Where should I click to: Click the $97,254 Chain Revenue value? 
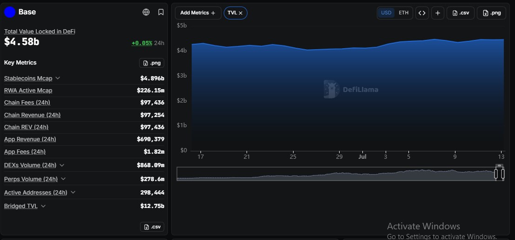[x=152, y=115]
